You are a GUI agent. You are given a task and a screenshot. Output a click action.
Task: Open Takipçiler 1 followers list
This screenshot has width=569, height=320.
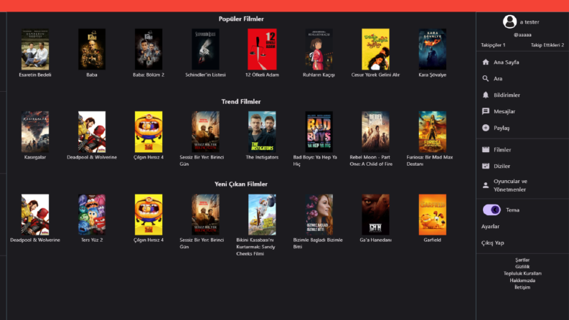[x=493, y=45]
